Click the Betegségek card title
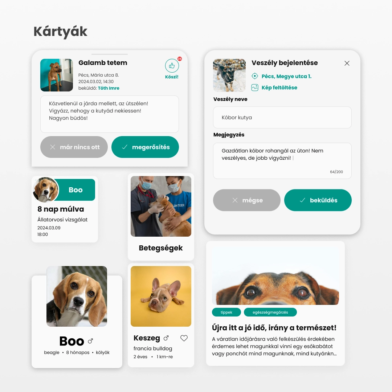Viewport: 392px width, 392px height. (x=161, y=248)
